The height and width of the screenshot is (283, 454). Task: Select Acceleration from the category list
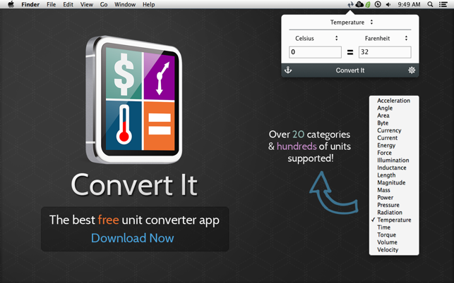pyautogui.click(x=394, y=101)
